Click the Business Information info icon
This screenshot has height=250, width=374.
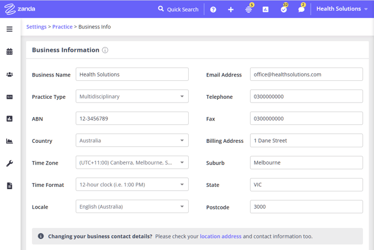pos(105,50)
